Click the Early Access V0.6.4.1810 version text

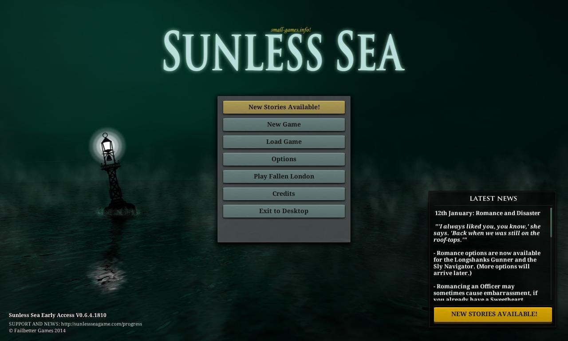(58, 315)
